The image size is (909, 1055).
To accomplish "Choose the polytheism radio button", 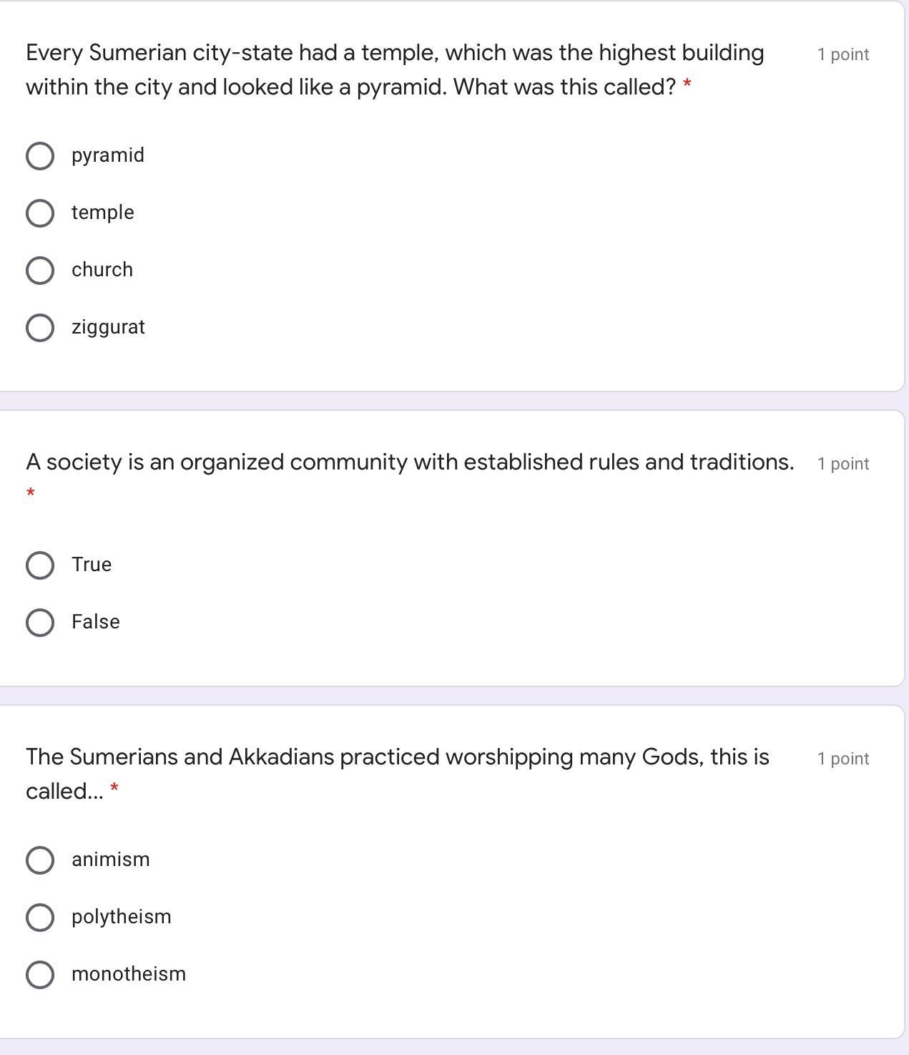I will (40, 918).
